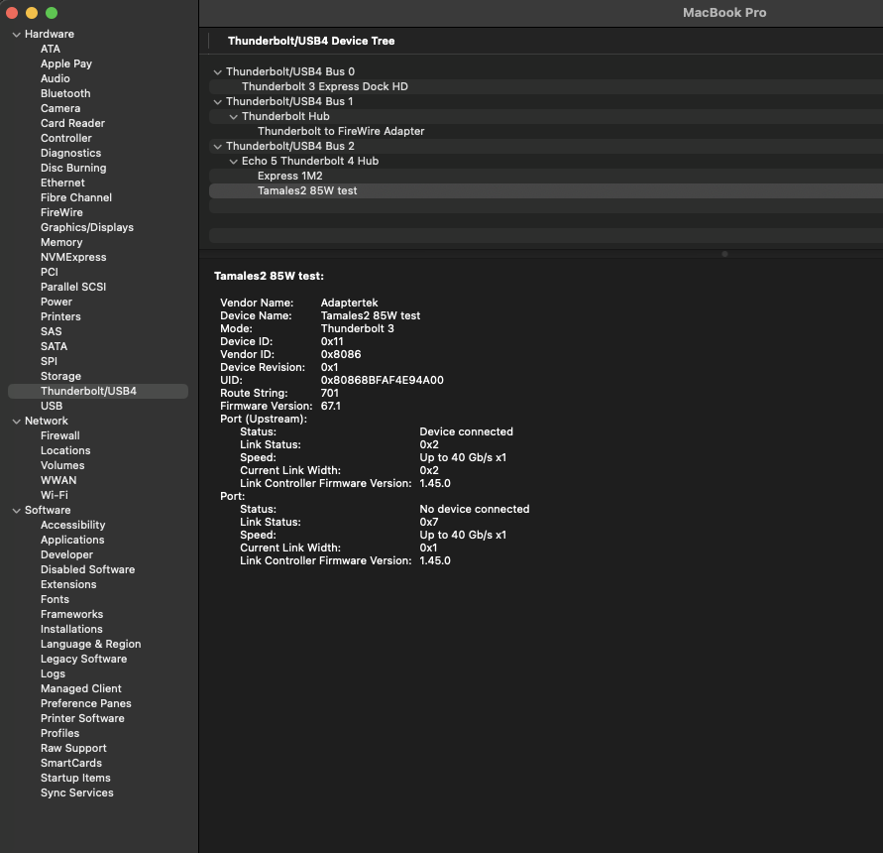Click the Mode value Thunderbolt 3

pos(357,328)
